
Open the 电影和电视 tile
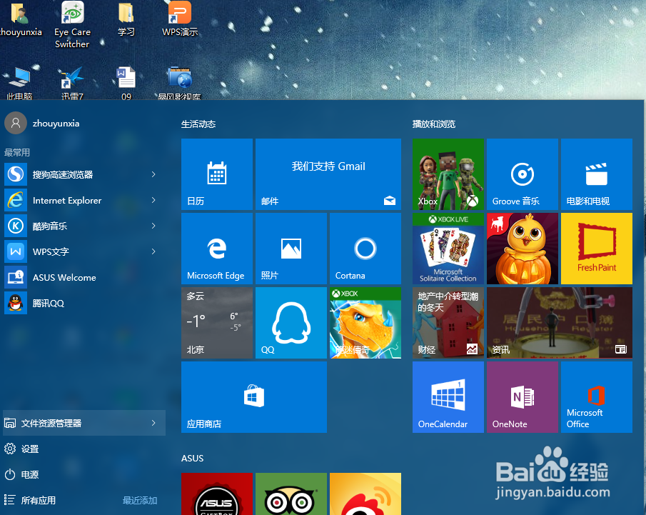596,174
